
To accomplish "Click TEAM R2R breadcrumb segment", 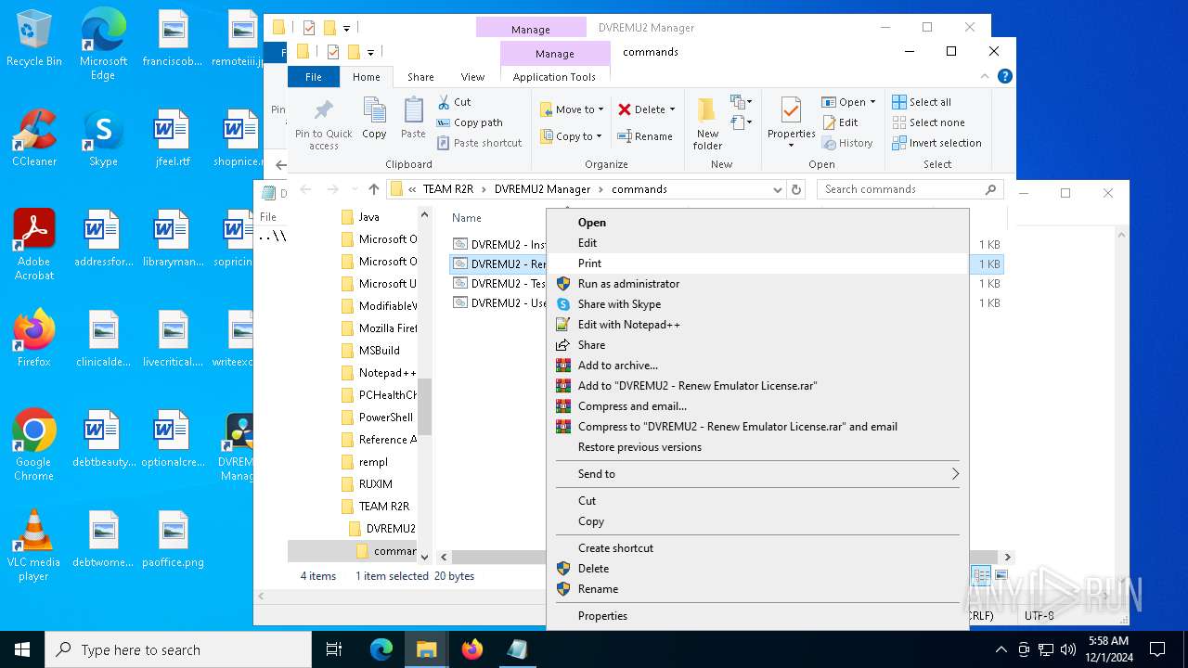I will 448,189.
